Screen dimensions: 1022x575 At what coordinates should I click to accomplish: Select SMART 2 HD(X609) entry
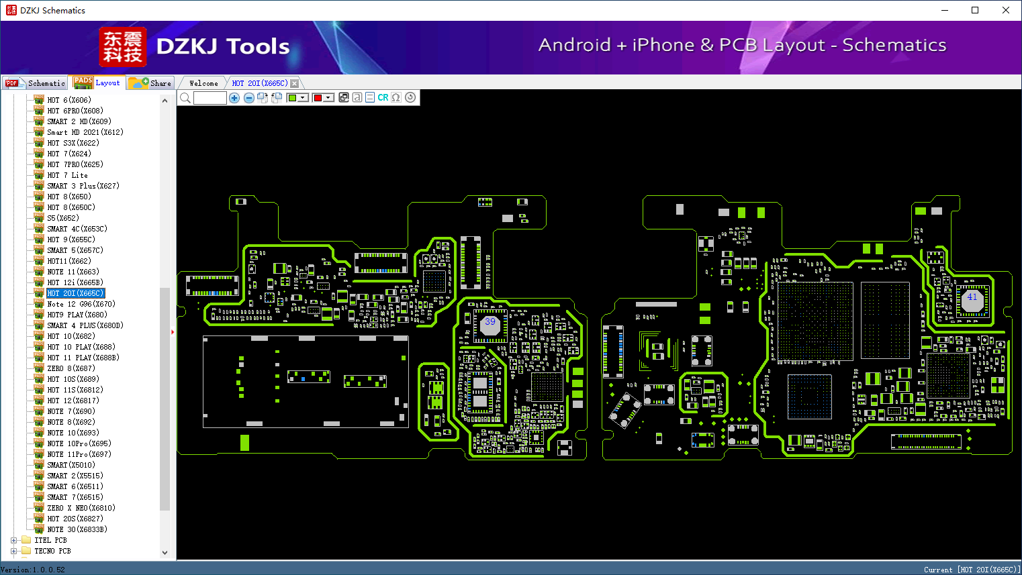click(x=79, y=121)
